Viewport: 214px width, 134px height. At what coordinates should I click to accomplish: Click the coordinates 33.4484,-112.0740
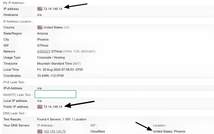(x=50, y=76)
